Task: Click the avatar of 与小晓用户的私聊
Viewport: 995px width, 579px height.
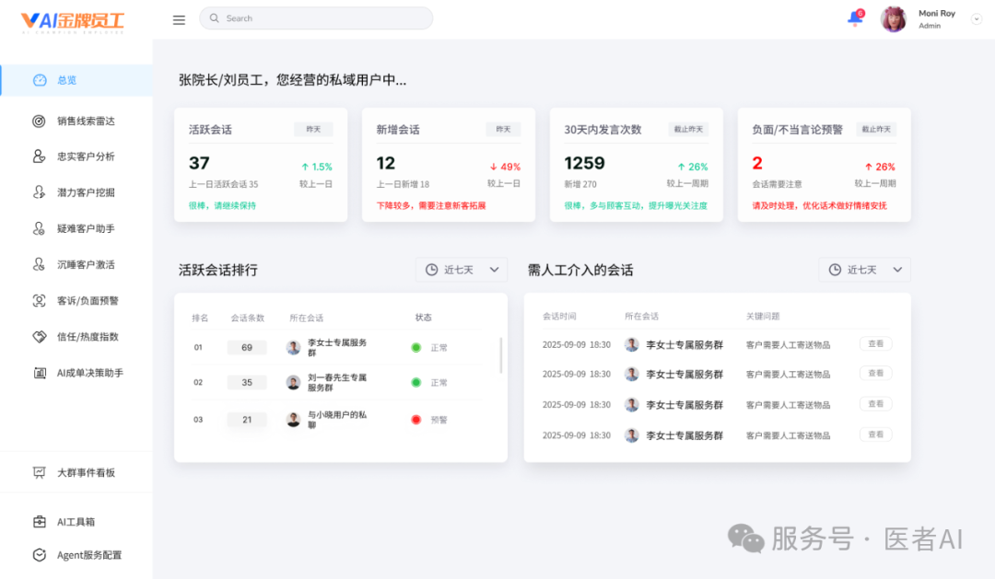Action: (293, 419)
